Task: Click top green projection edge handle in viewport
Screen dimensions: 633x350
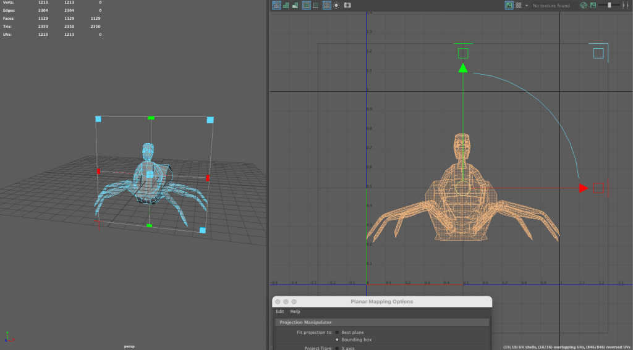Action: click(x=151, y=118)
